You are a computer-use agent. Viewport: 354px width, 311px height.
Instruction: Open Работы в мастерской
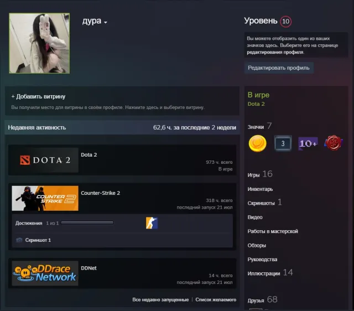point(273,231)
